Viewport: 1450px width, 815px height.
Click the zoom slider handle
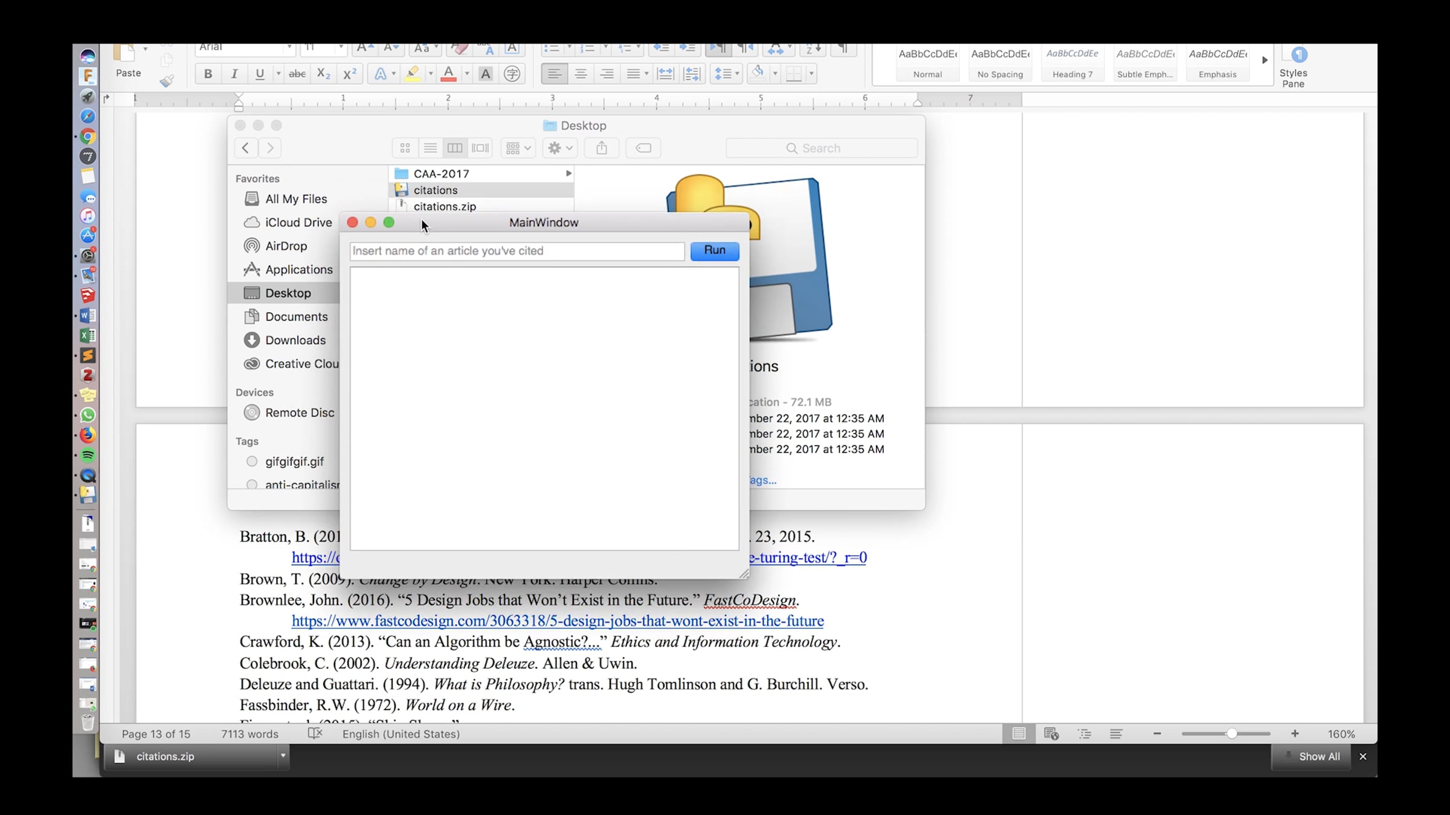[x=1231, y=733]
